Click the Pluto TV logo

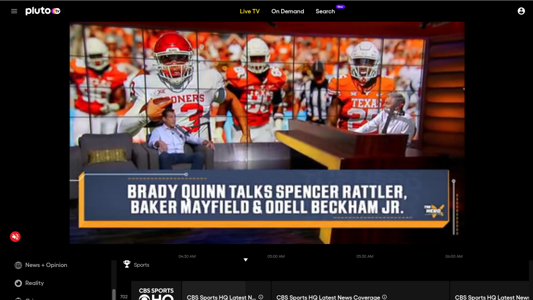pos(43,11)
